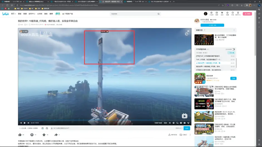This screenshot has width=262, height=147.
Task: Toggle fullscreen in the video player
Action: pyautogui.click(x=188, y=123)
